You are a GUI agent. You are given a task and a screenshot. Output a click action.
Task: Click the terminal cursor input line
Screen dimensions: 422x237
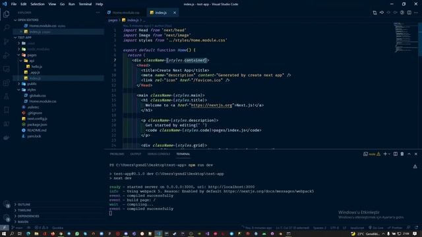click(x=111, y=213)
